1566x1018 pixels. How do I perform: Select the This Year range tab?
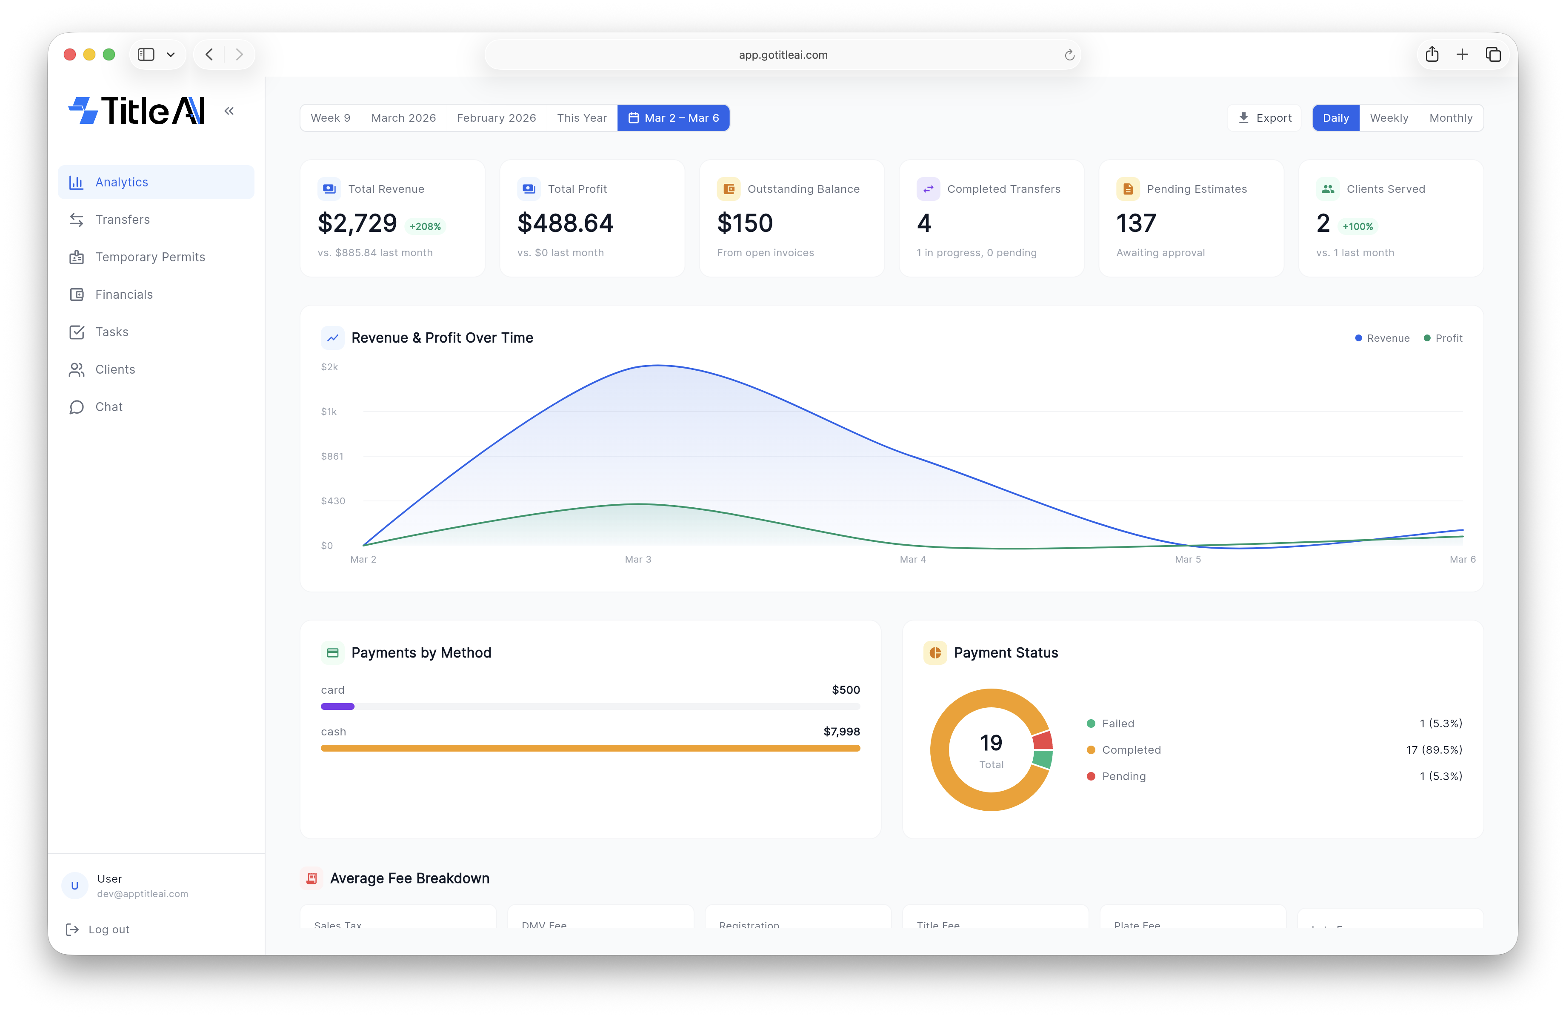pyautogui.click(x=582, y=118)
